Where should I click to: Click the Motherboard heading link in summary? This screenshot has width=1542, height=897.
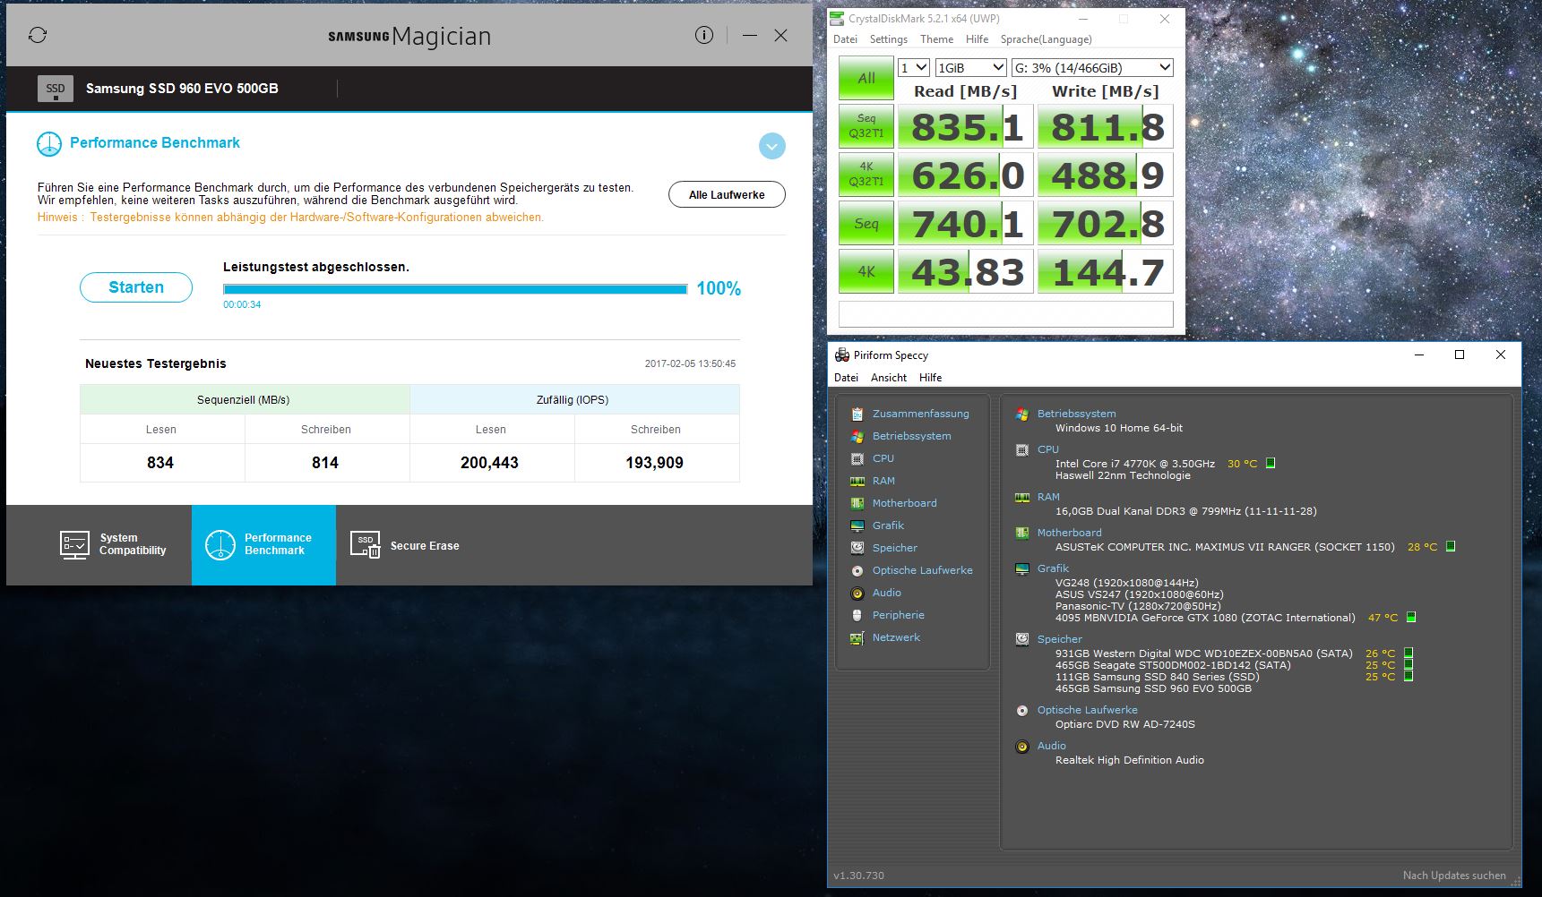point(1069,533)
